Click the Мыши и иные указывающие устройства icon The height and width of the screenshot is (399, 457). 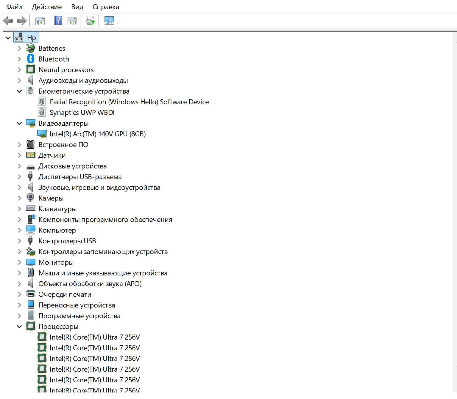[30, 273]
